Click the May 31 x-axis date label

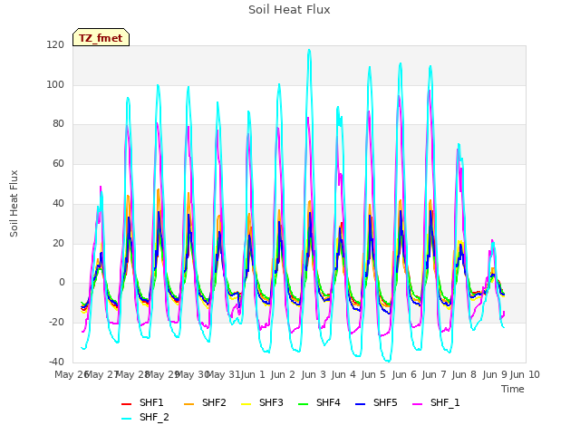click(x=223, y=374)
